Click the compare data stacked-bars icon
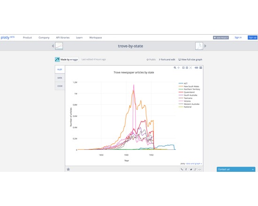 (x=201, y=68)
